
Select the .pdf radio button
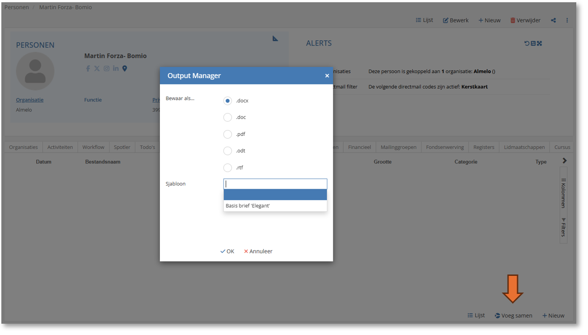228,134
